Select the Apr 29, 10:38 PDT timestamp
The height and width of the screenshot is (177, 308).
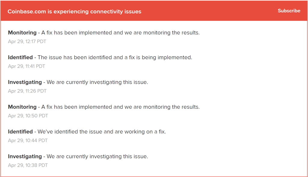pos(28,165)
